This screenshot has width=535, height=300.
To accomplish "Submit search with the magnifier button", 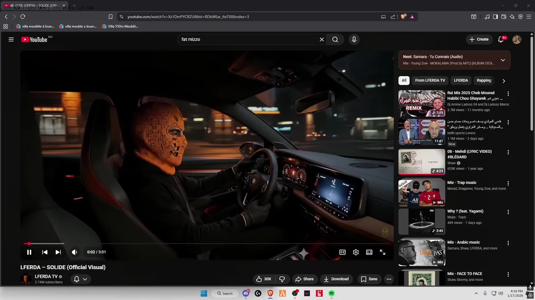I will pyautogui.click(x=335, y=40).
